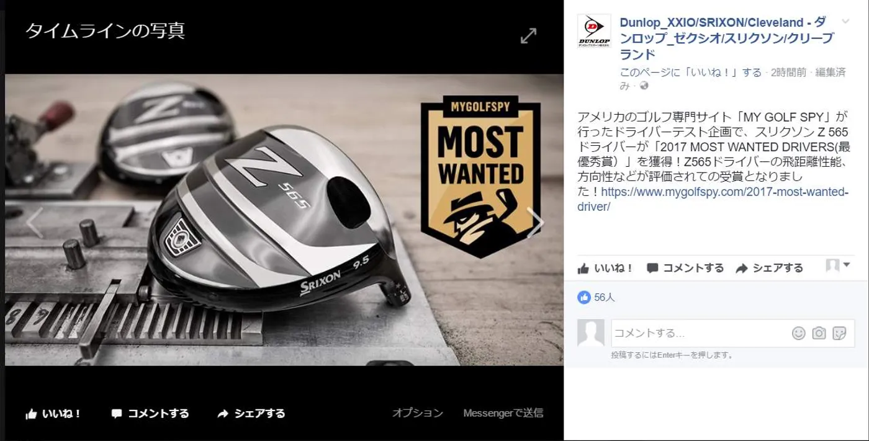This screenshot has height=441, width=869.
Task: Like the post in the side panel
Action: [x=605, y=268]
